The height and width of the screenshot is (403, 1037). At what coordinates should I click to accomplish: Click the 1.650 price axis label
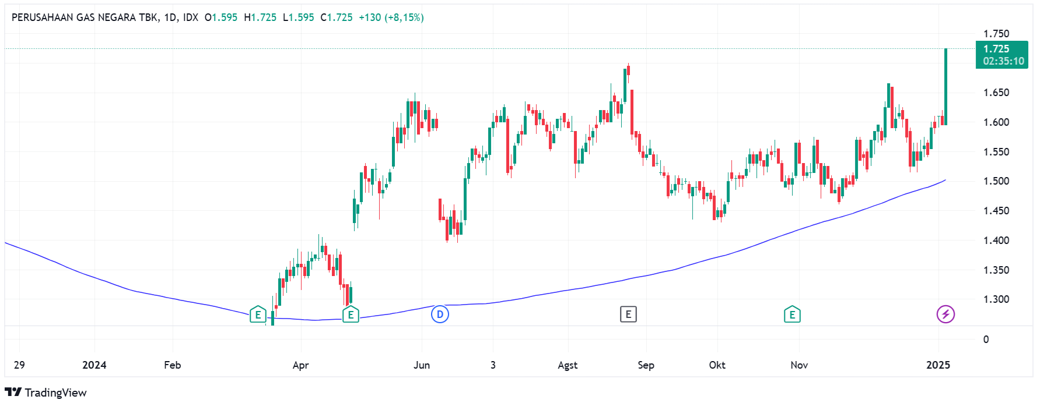tap(996, 93)
